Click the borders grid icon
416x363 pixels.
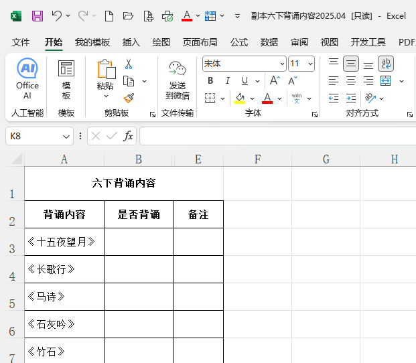point(210,98)
